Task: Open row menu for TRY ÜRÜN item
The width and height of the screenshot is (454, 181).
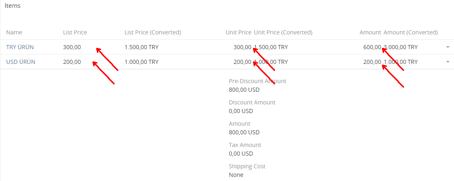Action: point(447,47)
